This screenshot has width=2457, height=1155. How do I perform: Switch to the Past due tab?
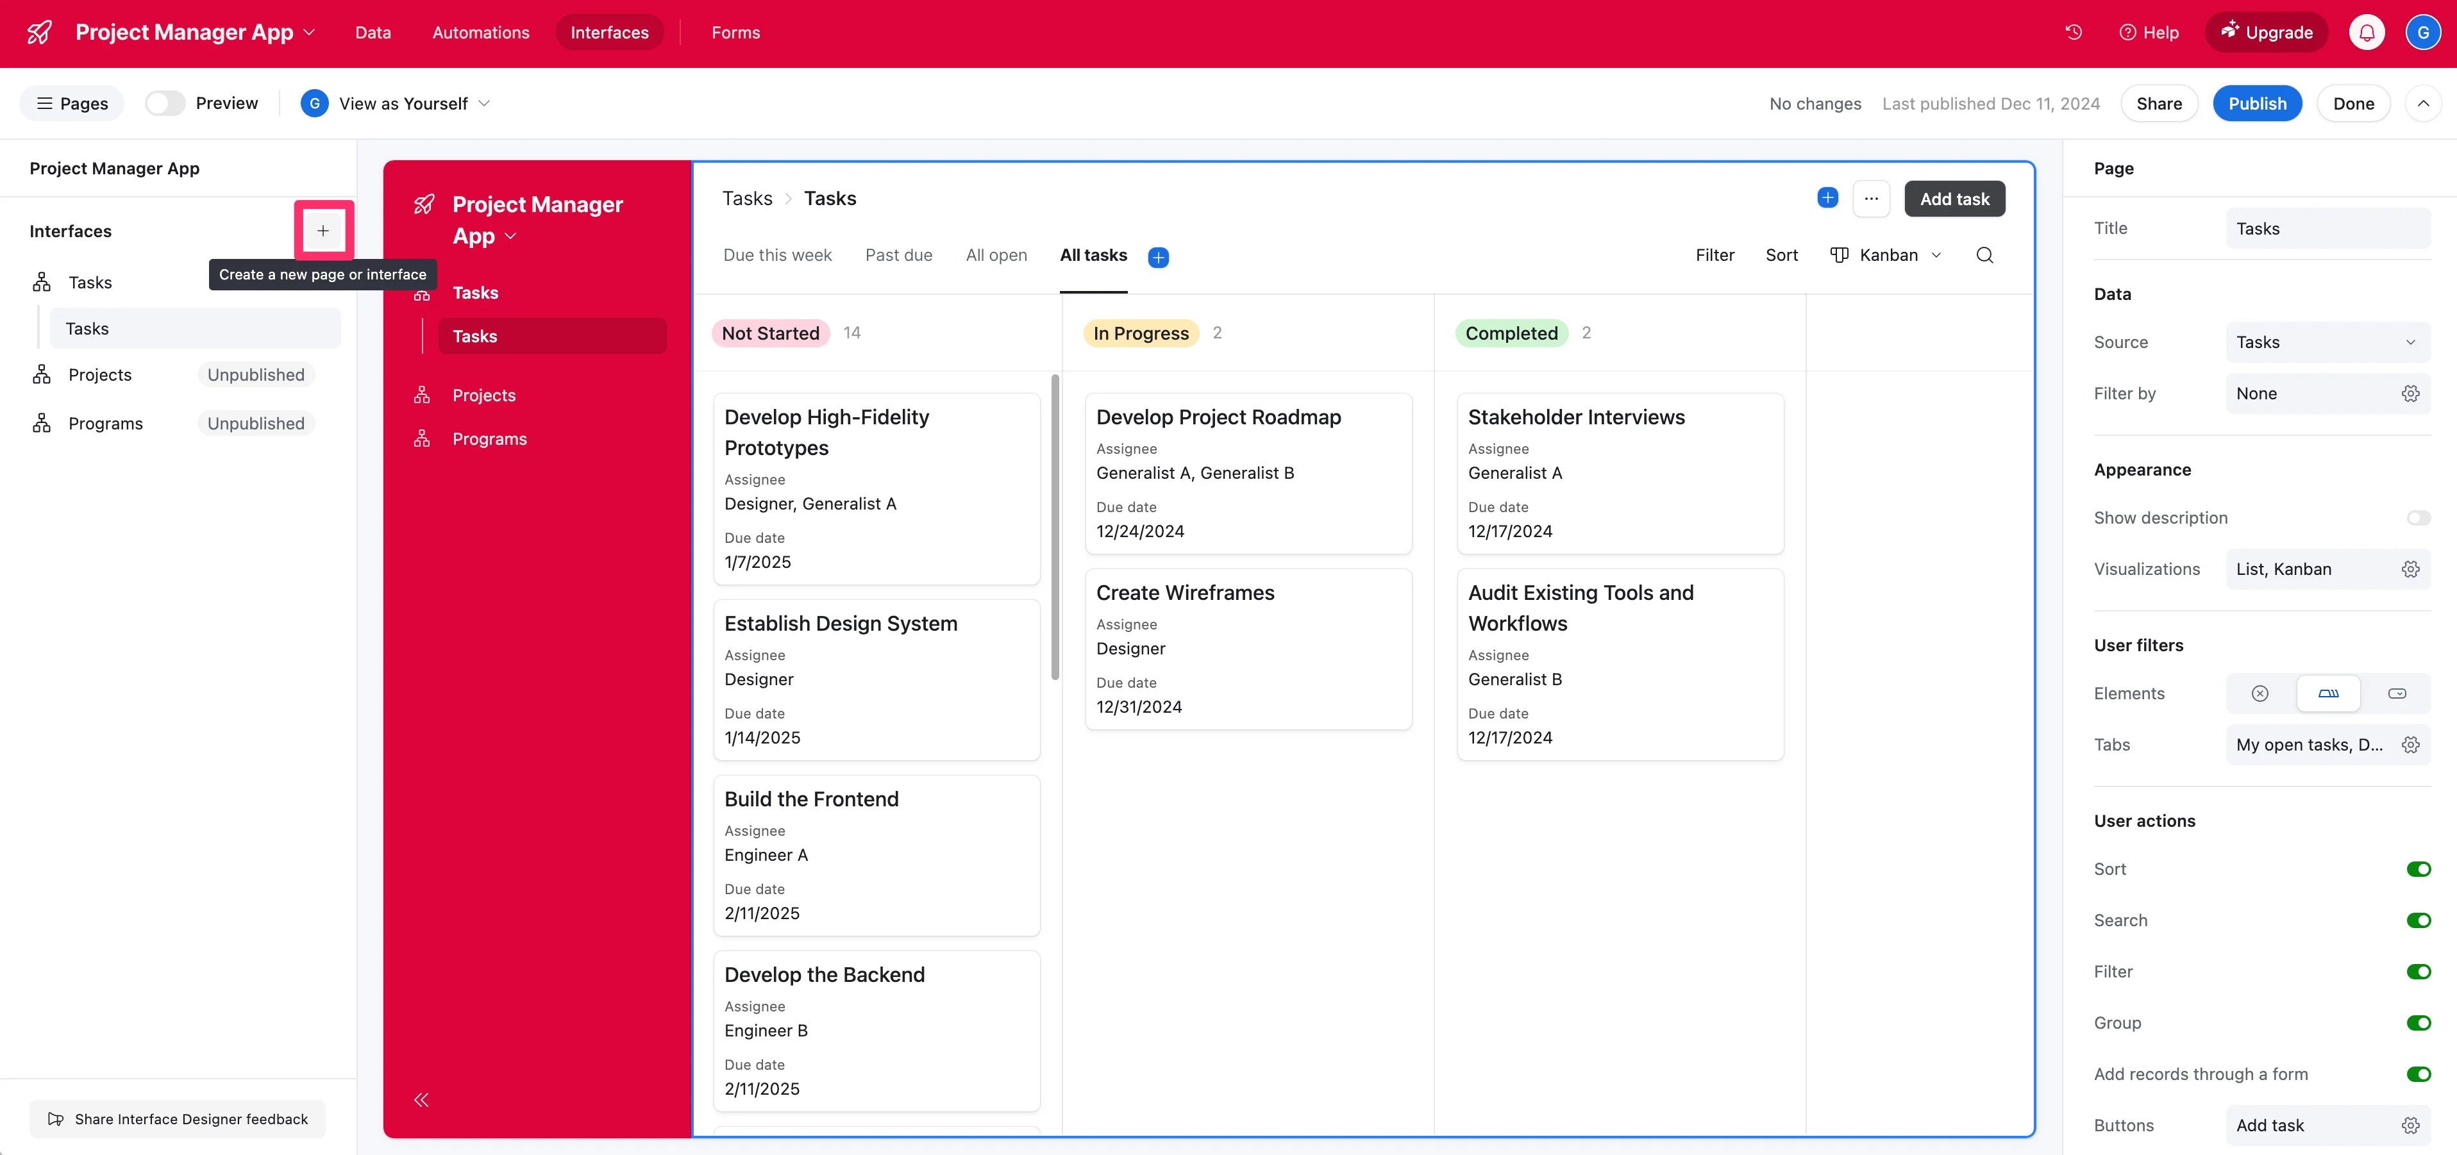(898, 256)
